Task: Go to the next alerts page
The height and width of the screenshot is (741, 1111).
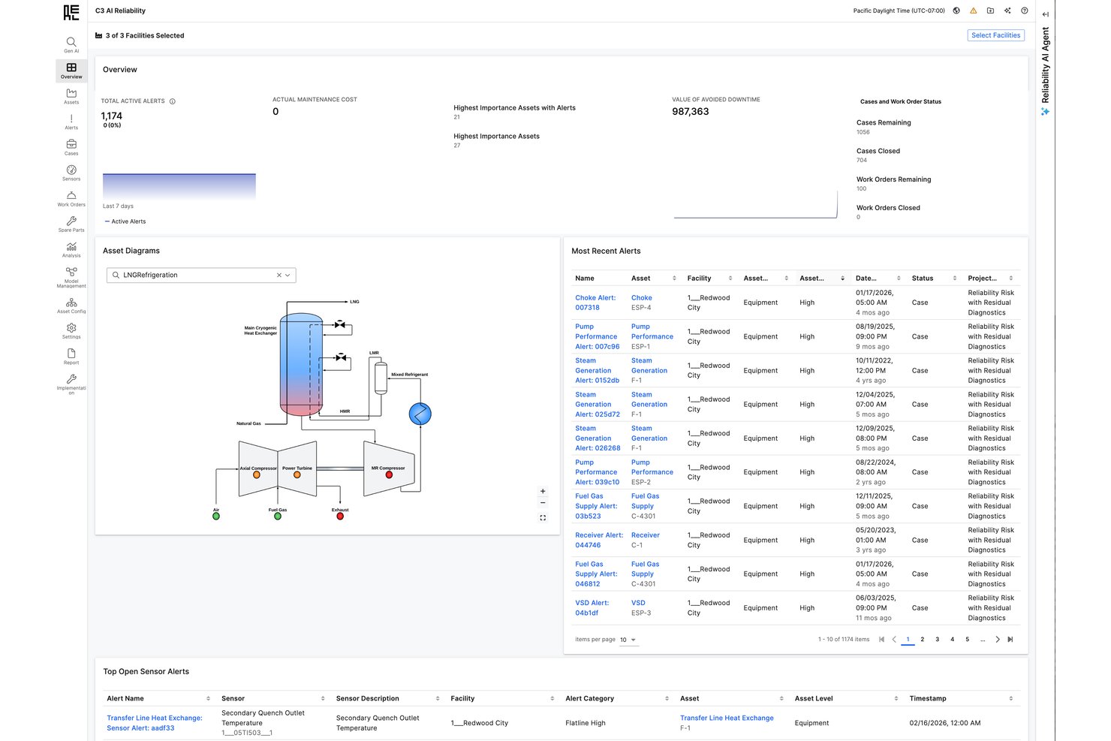Action: click(998, 640)
